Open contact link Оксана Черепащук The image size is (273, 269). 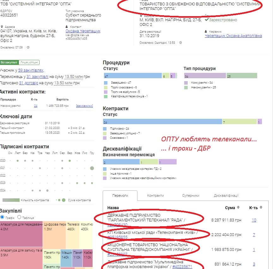83,31
